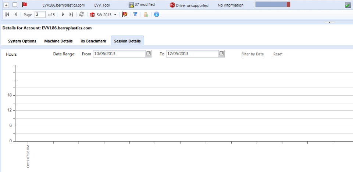The image size is (353, 172).
Task: Collapse the panel with the small arrow handle
Action: (329, 22)
